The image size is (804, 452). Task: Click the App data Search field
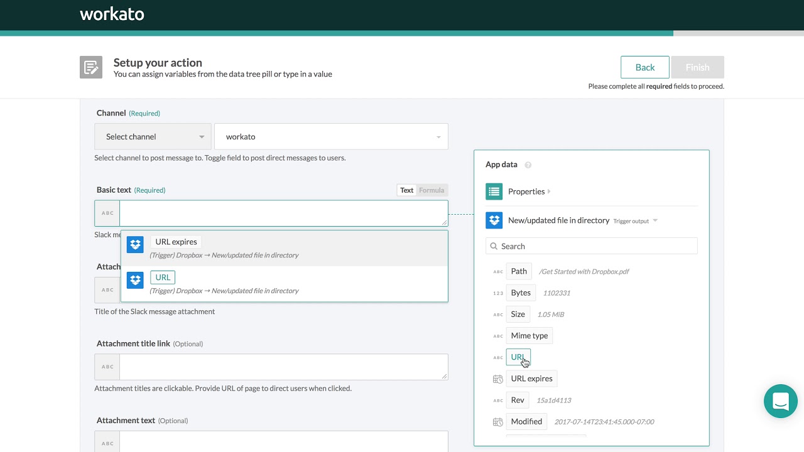coord(592,246)
